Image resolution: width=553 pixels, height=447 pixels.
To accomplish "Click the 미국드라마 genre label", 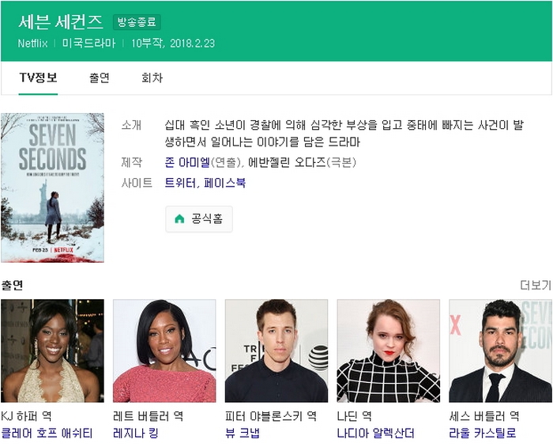I will 88,44.
